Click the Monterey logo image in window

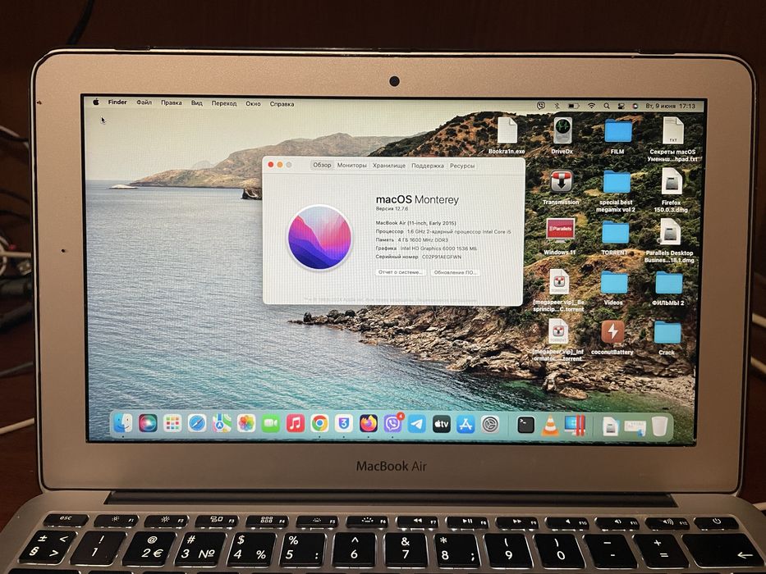319,237
